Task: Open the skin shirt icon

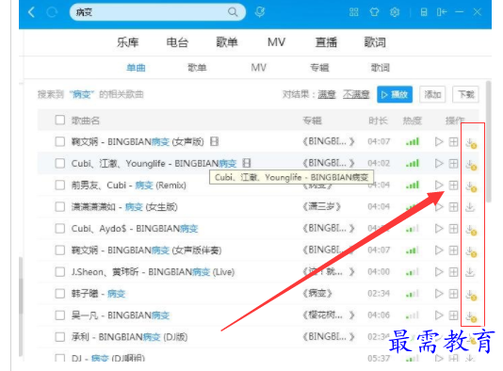Action: pos(374,12)
